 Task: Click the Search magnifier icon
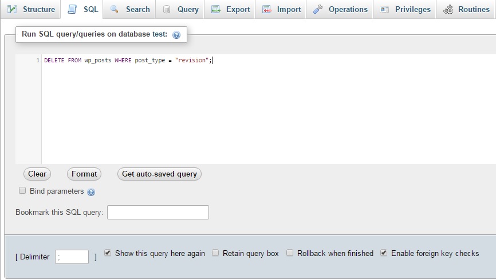coord(115,9)
